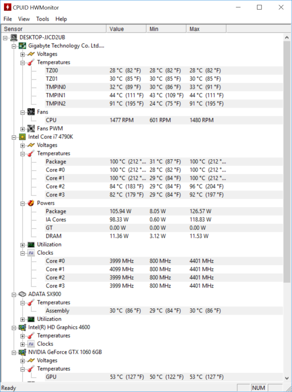Click the vertical scrollbar thumb
Image resolution: width=292 pixels, height=392 pixels.
tap(287, 162)
